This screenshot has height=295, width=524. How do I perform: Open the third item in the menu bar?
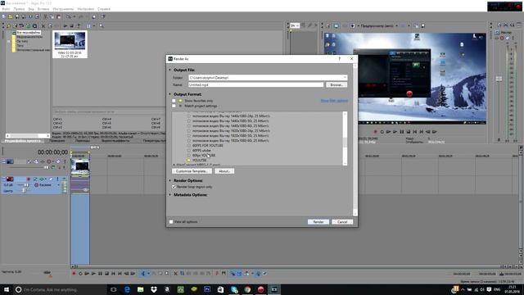click(x=31, y=9)
